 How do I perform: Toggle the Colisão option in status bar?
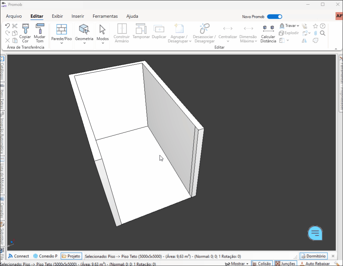[x=262, y=263]
